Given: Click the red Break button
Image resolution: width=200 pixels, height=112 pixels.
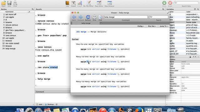Looking at the screenshot, I should click(x=170, y=3).
